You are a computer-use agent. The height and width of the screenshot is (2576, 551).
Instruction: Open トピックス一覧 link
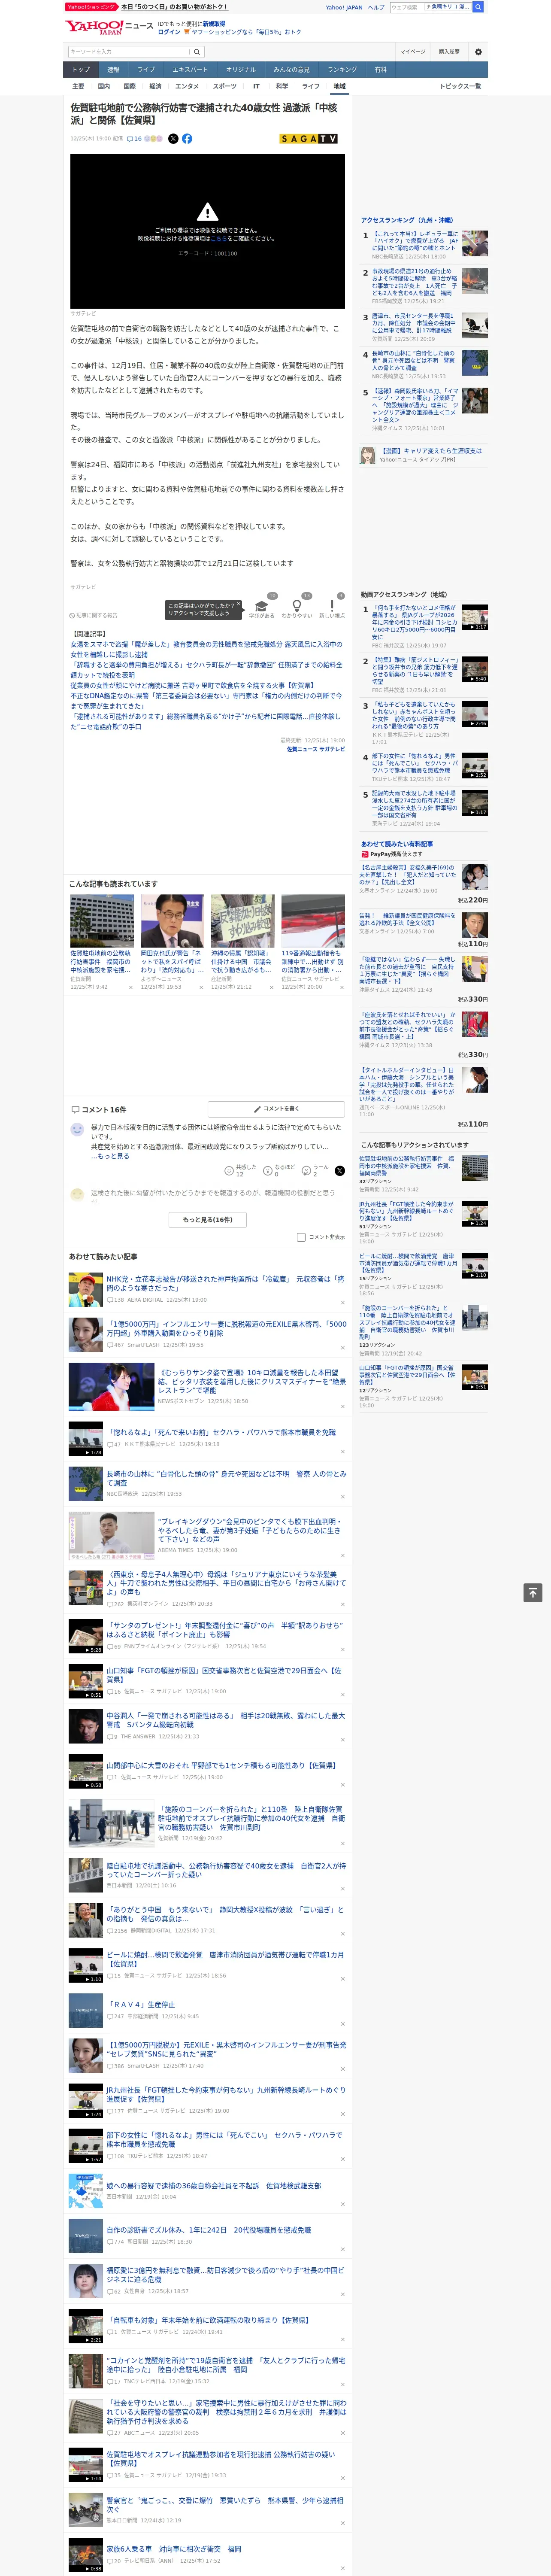point(460,87)
